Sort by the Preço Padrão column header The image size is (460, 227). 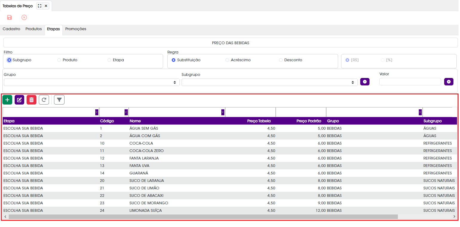(x=309, y=121)
